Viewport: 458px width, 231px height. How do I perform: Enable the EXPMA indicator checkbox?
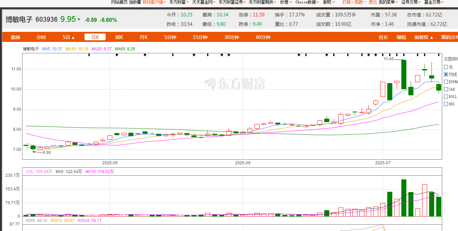coord(446,82)
